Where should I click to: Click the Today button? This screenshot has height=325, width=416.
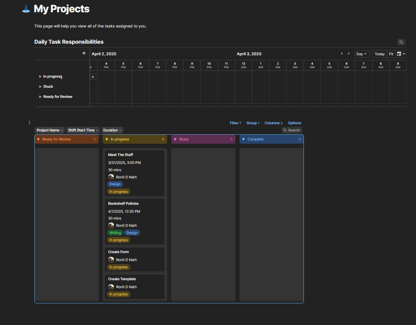(379, 54)
